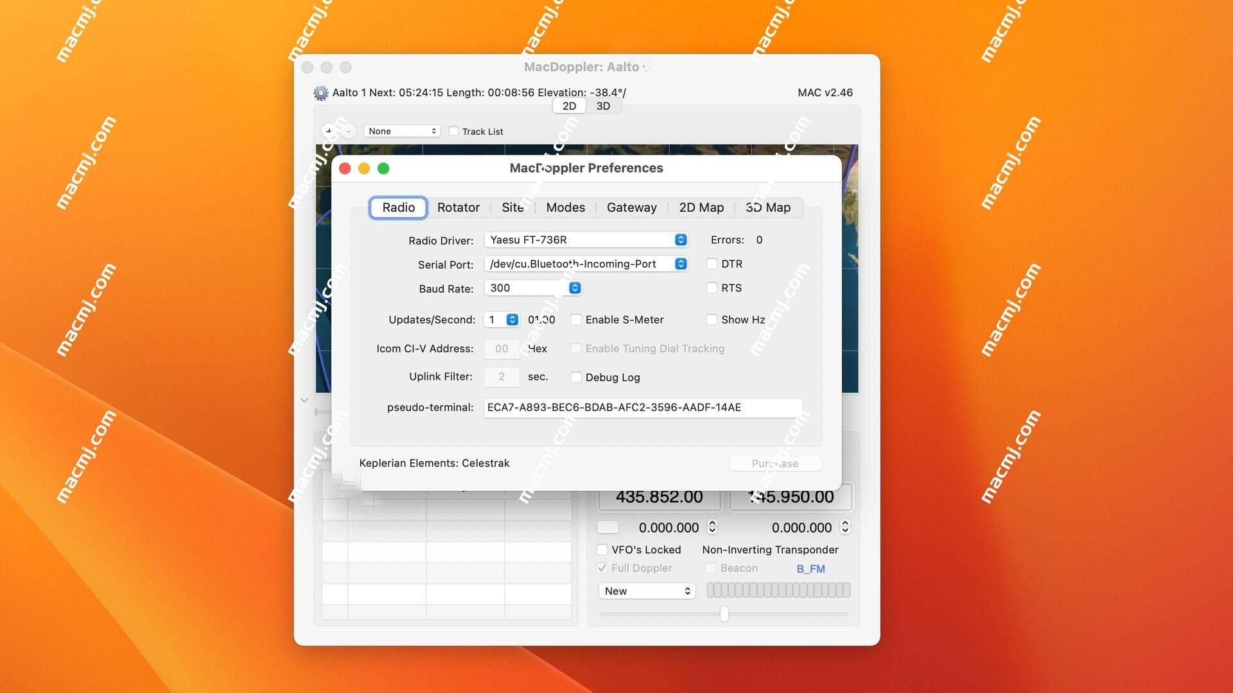Switch to the Modes tab
This screenshot has height=693, width=1233.
[566, 208]
